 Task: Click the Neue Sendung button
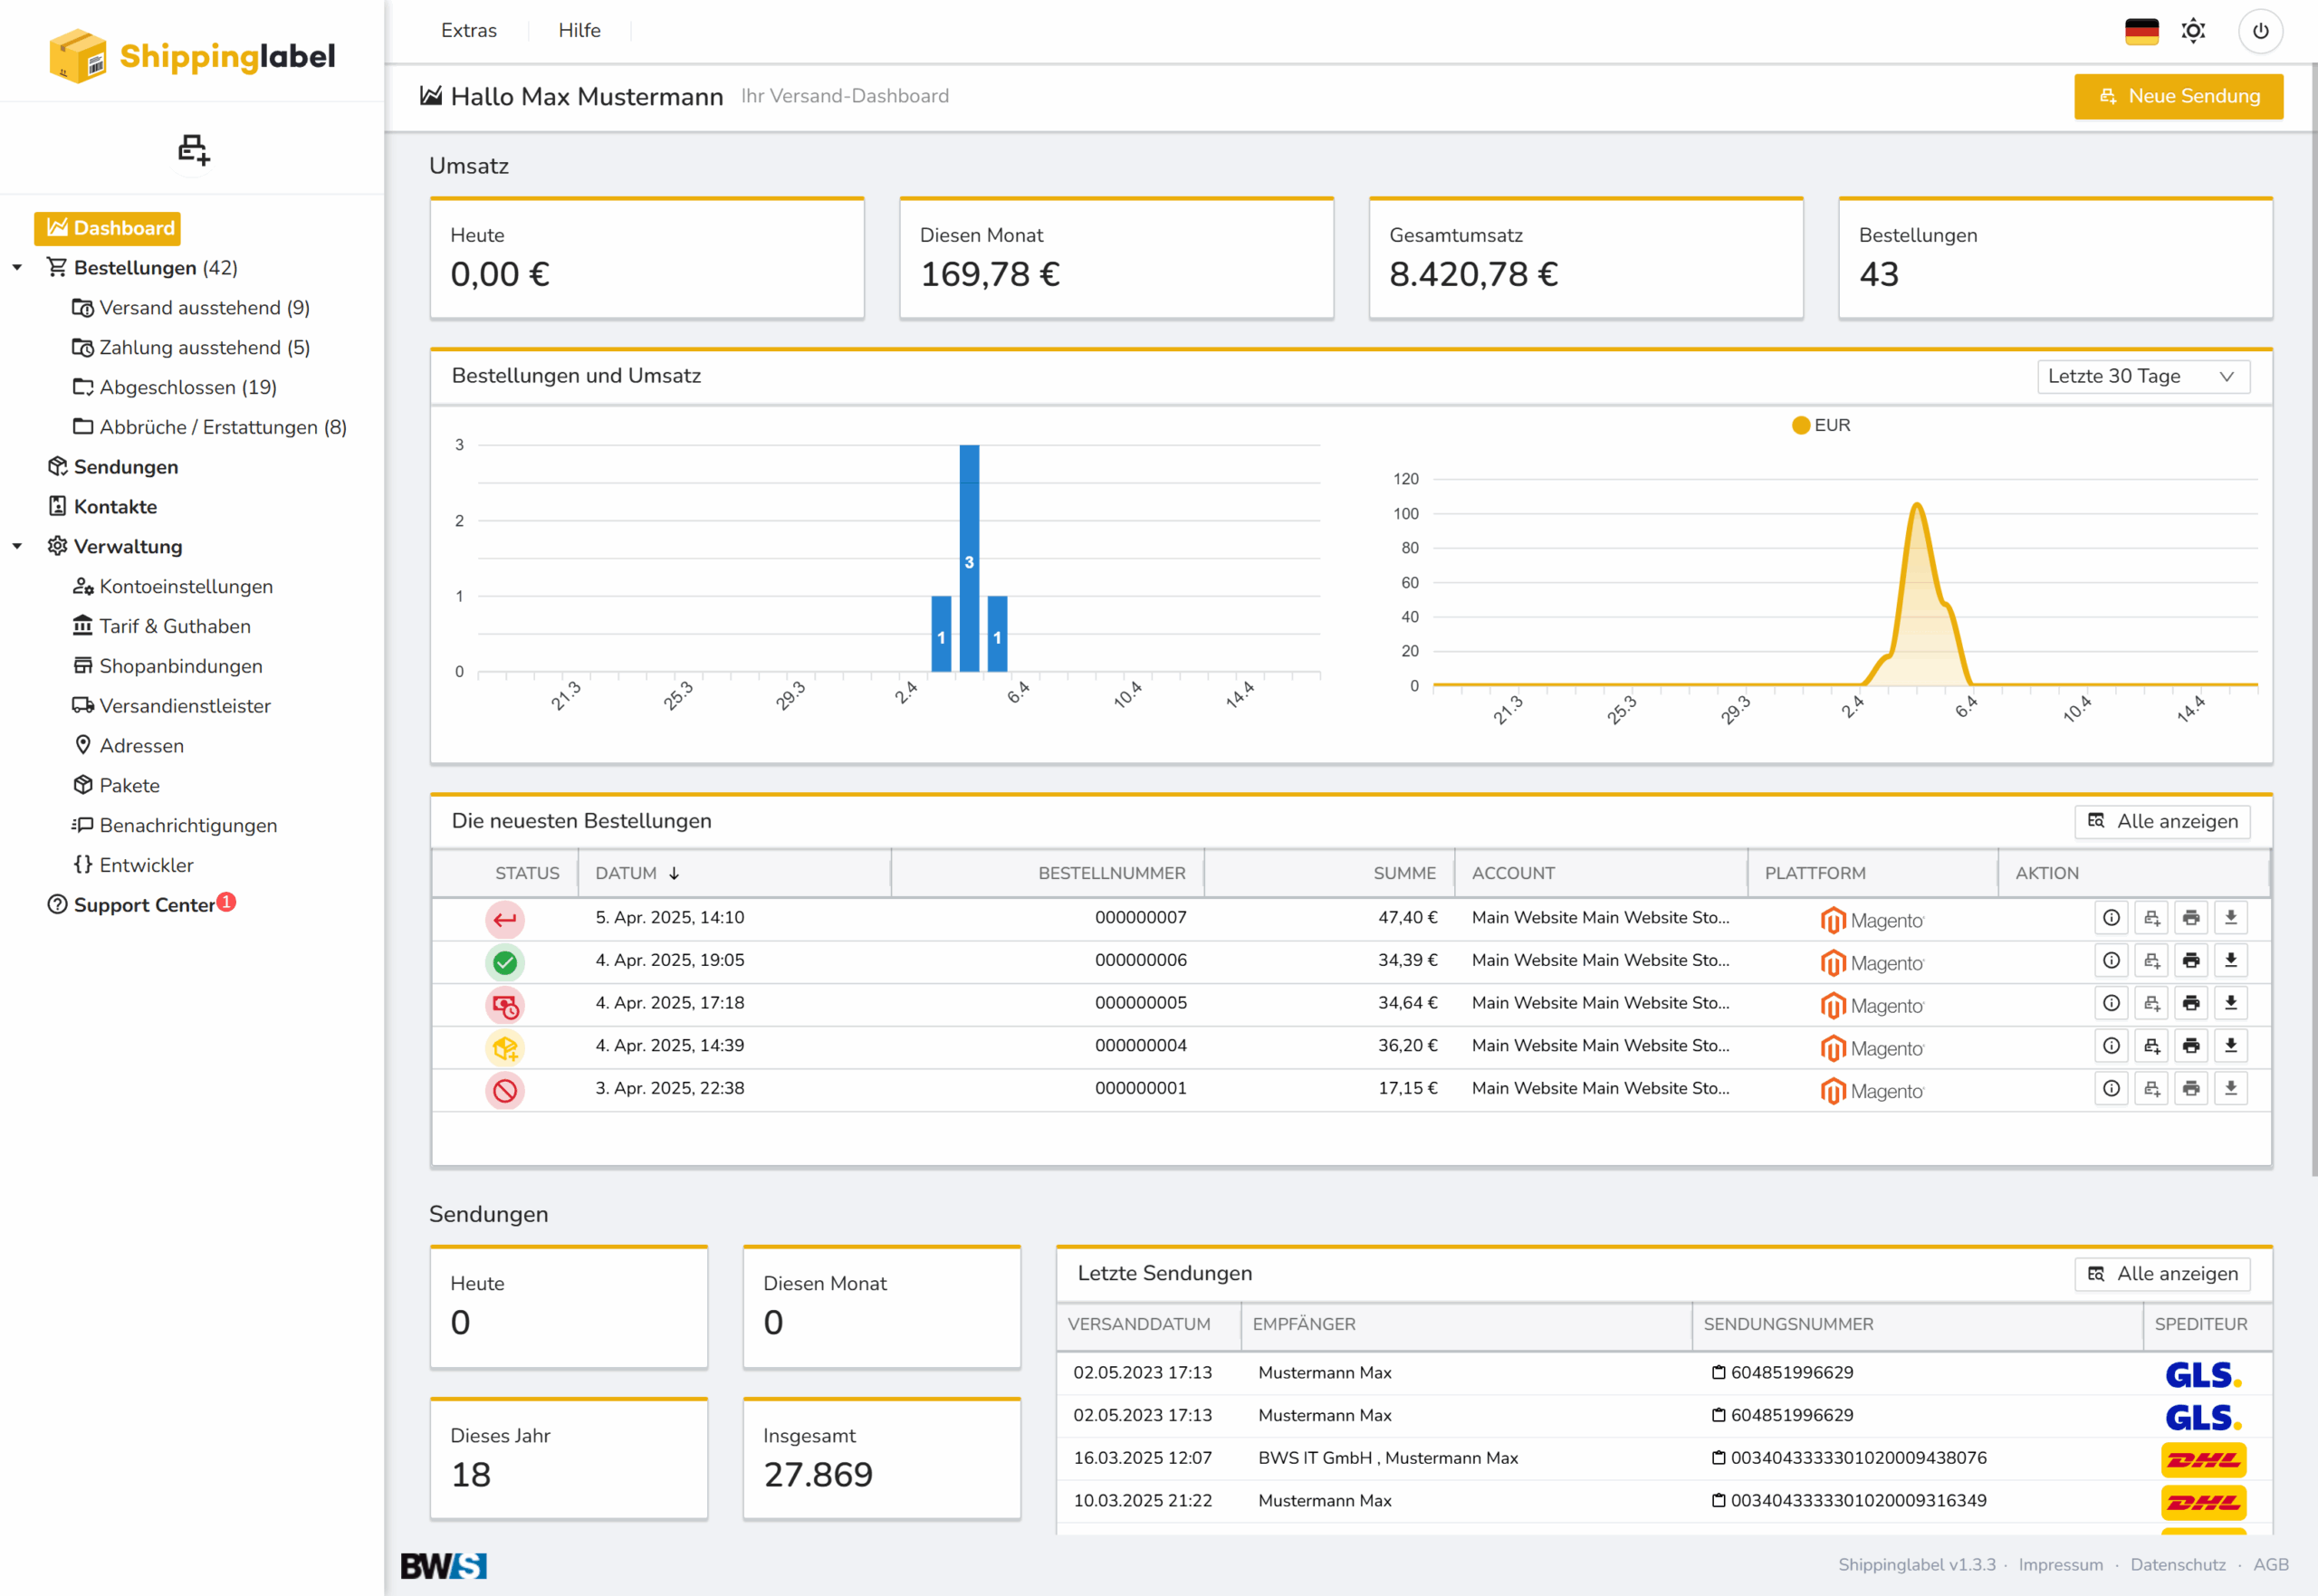point(2177,96)
